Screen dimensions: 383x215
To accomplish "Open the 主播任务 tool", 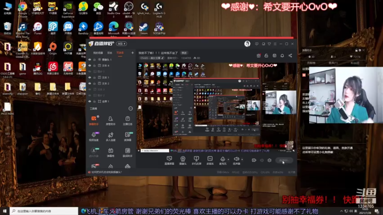I will [x=127, y=120].
